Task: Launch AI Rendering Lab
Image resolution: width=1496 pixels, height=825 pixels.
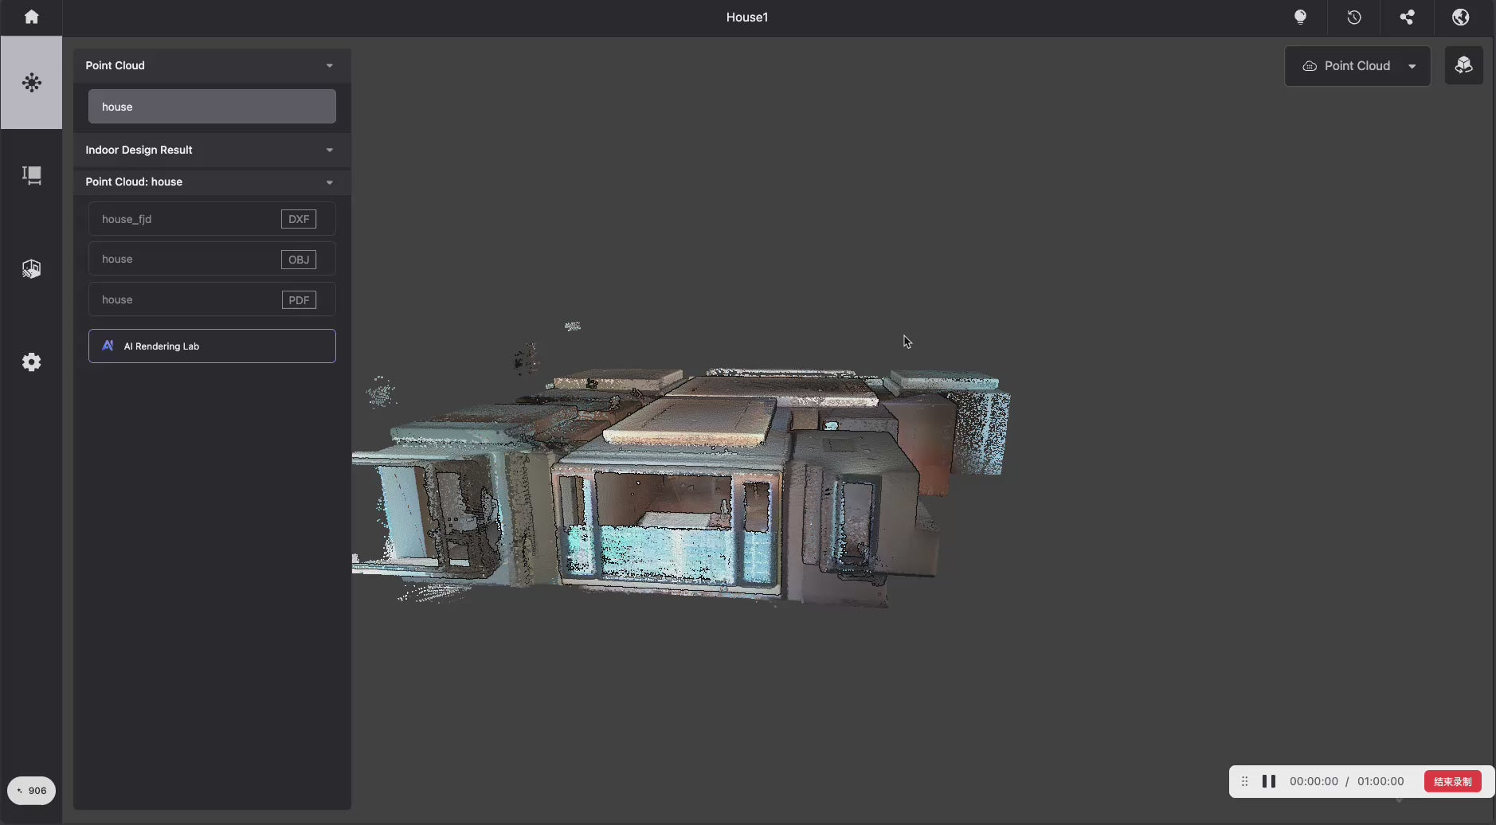Action: [212, 346]
